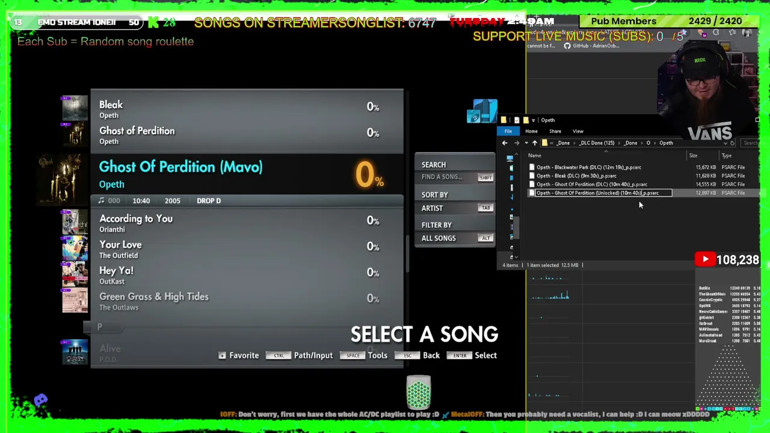Click GitHub browser tab in background window
Screen dimensions: 770x433
(593, 46)
